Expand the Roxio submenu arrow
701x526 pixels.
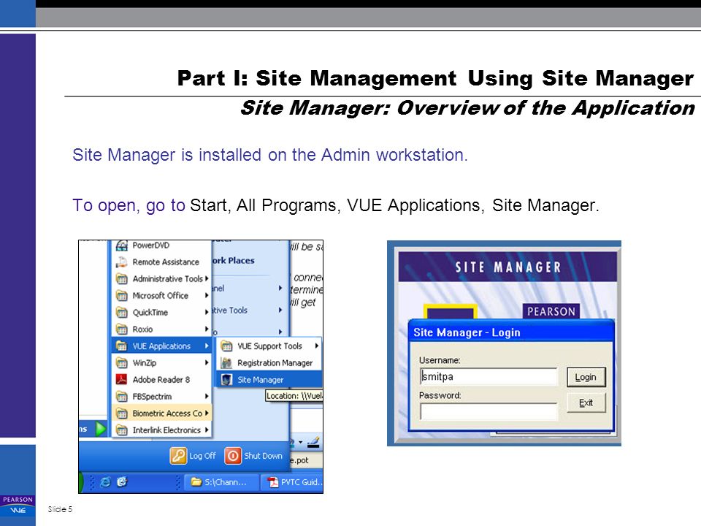pyautogui.click(x=207, y=329)
